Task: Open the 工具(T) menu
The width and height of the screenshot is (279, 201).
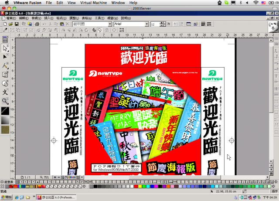Action: tap(99, 18)
